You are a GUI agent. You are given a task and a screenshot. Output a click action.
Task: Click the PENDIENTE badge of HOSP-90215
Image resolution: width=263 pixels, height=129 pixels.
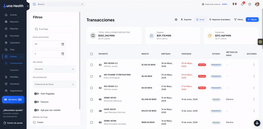point(216,111)
